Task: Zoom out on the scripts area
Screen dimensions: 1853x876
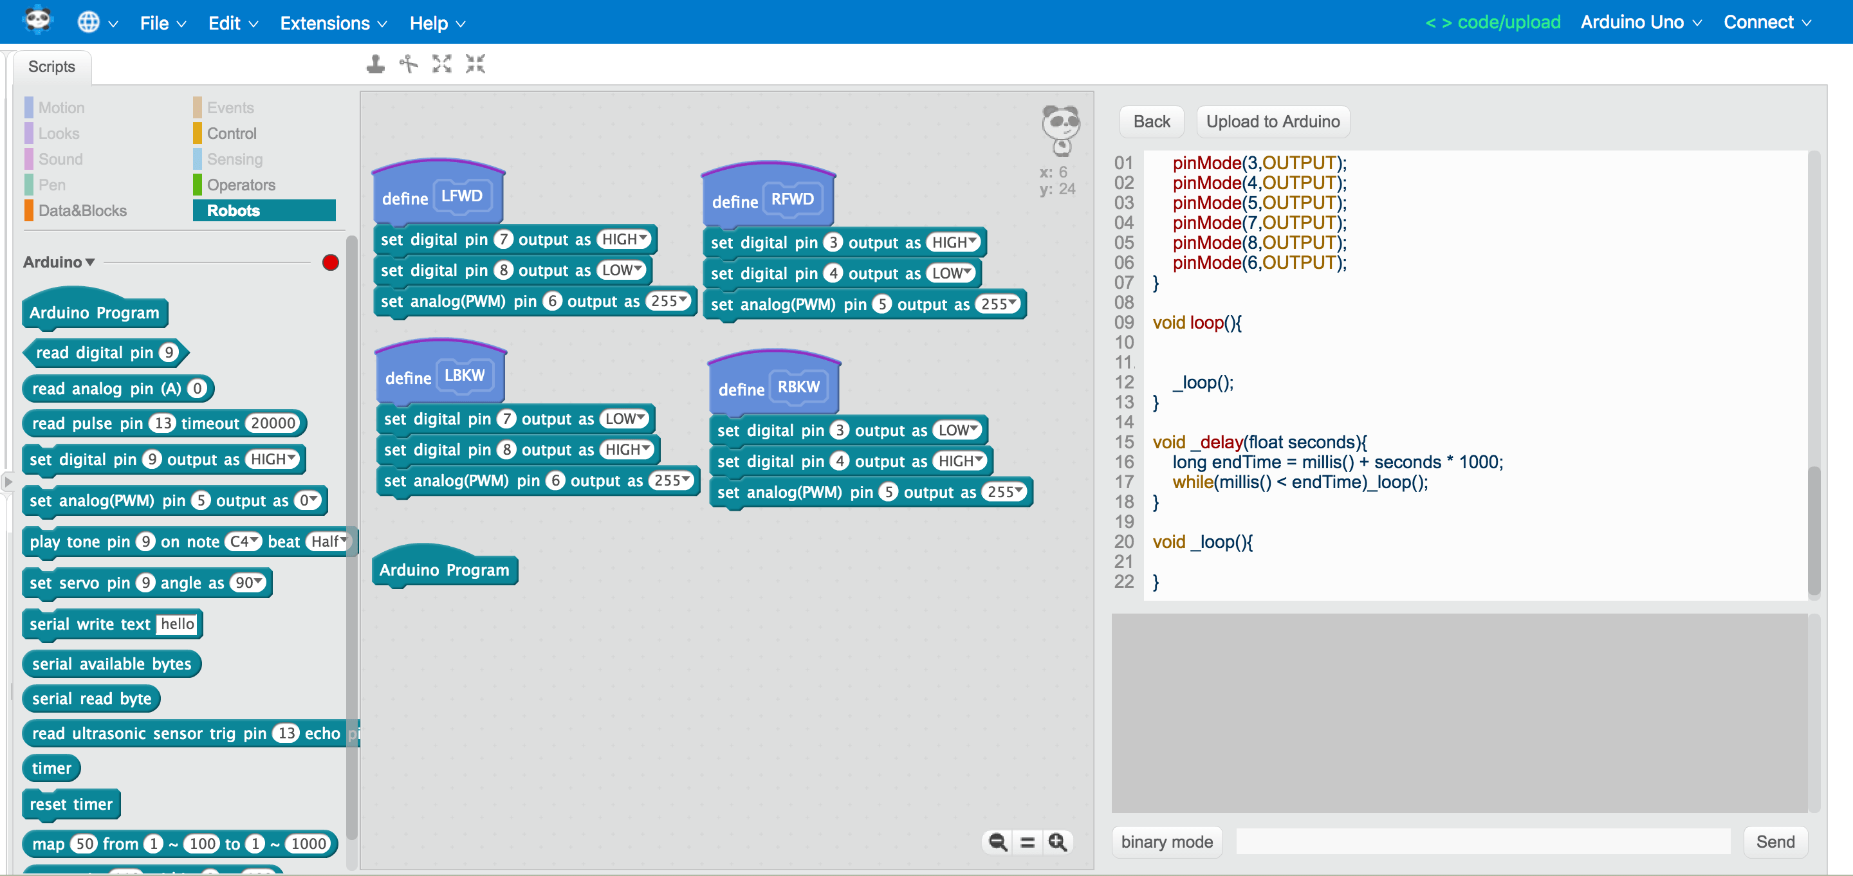Action: click(996, 841)
